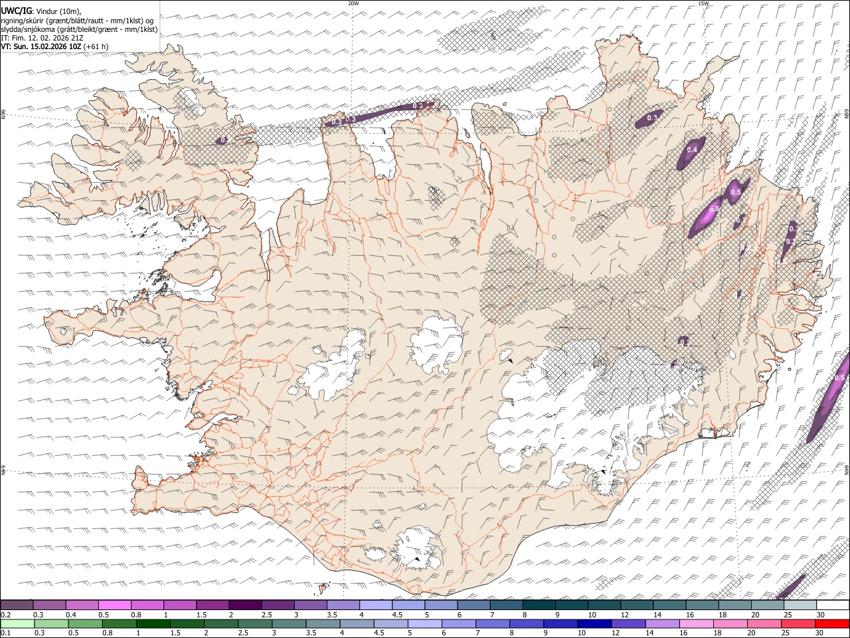
Task: Click the 0.2 dark mauve snow legend swatch
Action: (17, 605)
